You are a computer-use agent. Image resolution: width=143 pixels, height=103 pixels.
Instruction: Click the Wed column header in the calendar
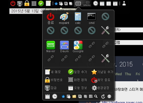[118, 74]
